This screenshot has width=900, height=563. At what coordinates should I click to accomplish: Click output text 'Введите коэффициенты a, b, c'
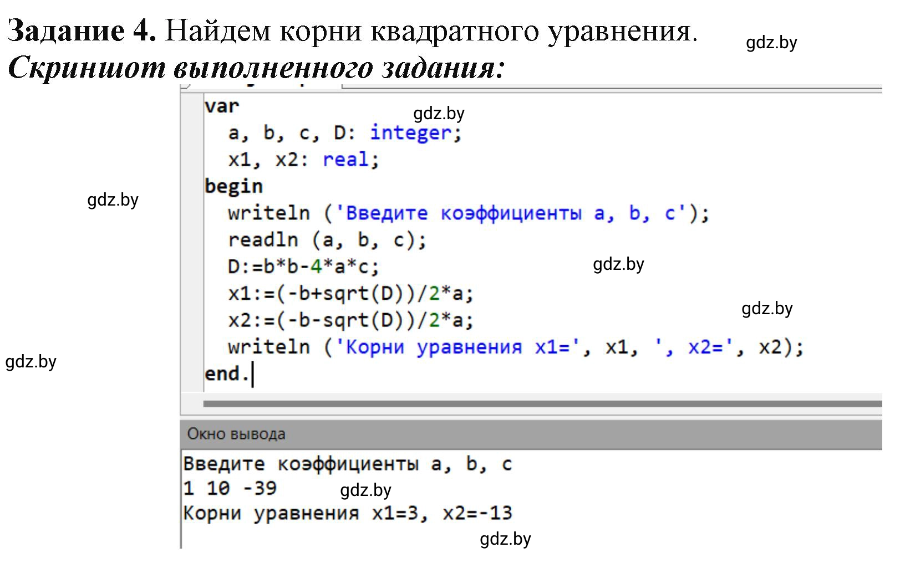(x=348, y=464)
